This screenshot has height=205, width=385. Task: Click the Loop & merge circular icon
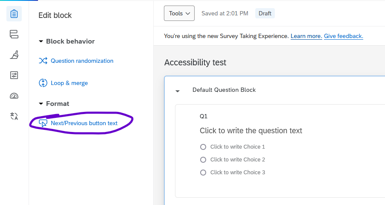(x=43, y=83)
